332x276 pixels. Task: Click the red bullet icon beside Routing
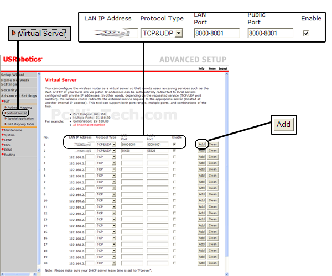2,155
